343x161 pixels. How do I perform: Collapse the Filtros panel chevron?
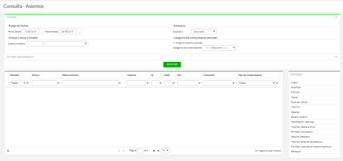336,17
